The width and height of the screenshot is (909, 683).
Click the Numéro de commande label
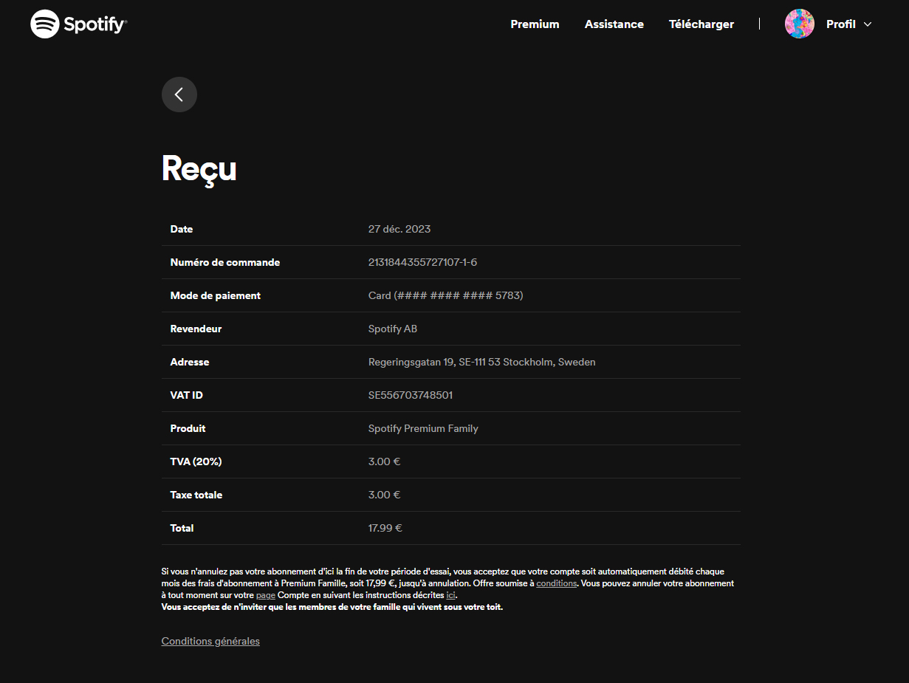click(x=225, y=262)
